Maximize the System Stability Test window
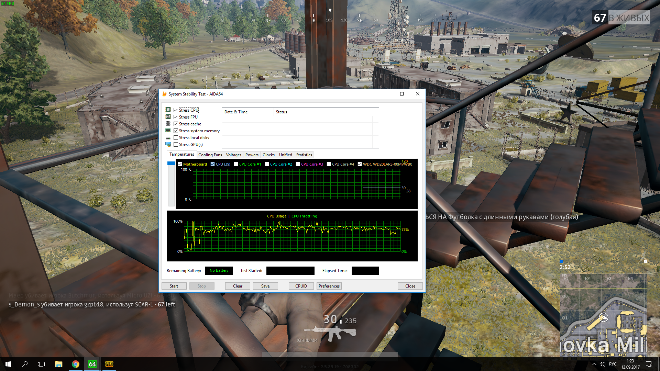Viewport: 660px width, 371px height. [402, 94]
